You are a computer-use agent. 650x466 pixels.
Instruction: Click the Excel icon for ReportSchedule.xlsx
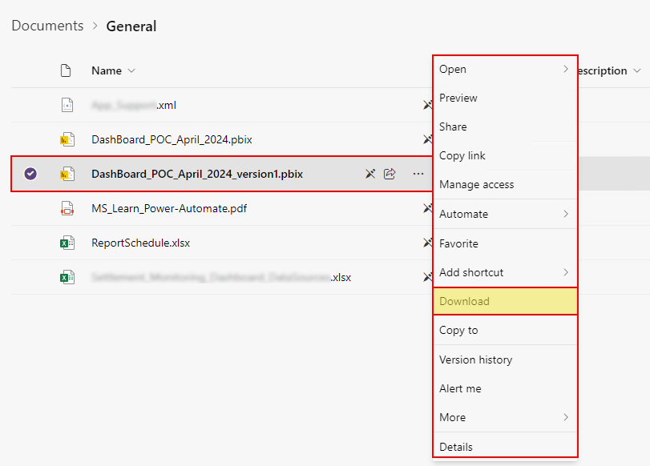(x=67, y=243)
